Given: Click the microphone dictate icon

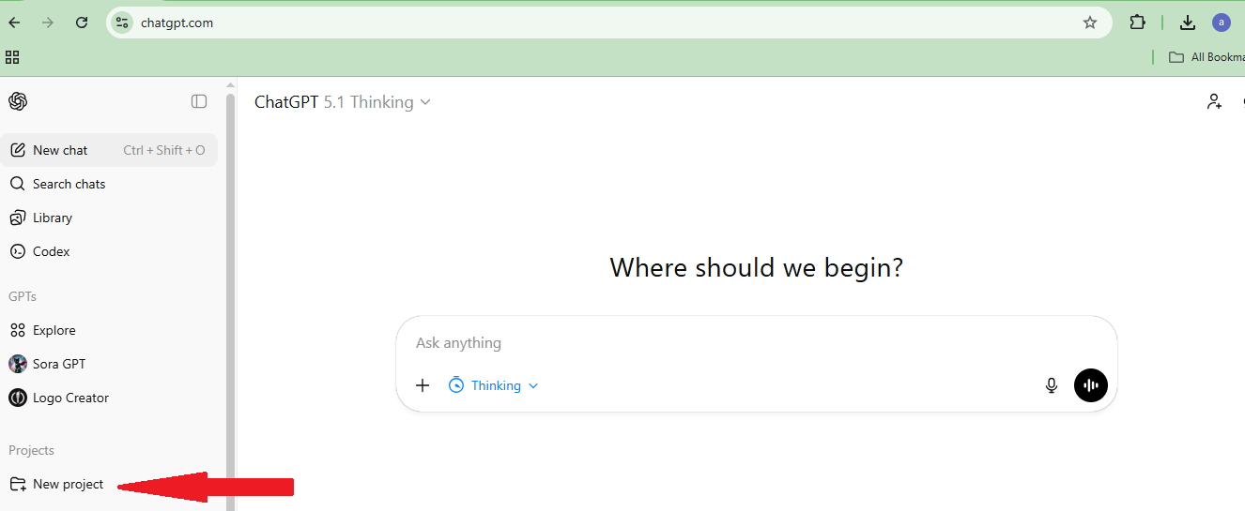Looking at the screenshot, I should [1052, 385].
